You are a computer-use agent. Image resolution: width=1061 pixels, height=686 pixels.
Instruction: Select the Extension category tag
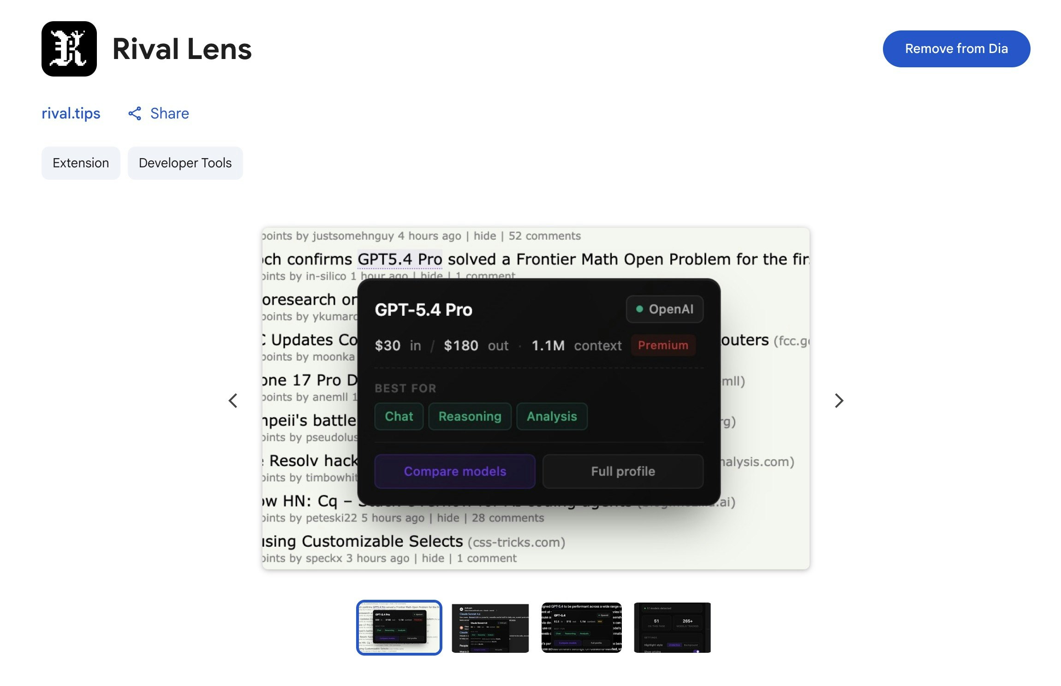point(80,163)
